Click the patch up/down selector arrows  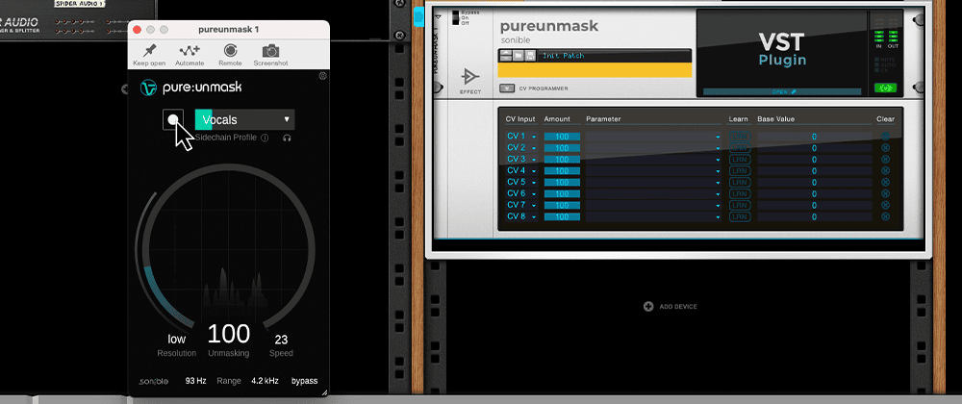(506, 56)
